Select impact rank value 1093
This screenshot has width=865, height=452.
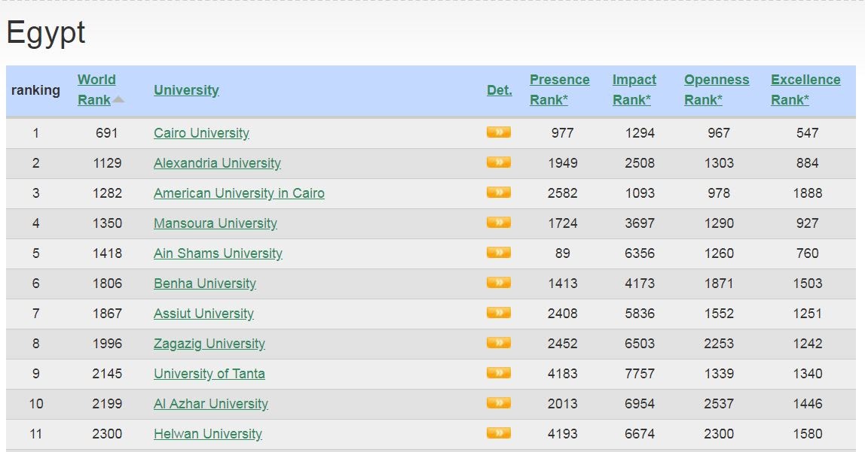[640, 193]
